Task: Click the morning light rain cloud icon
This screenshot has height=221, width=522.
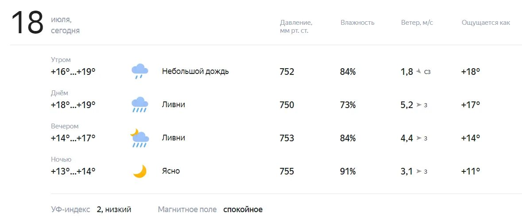Action: pos(140,71)
